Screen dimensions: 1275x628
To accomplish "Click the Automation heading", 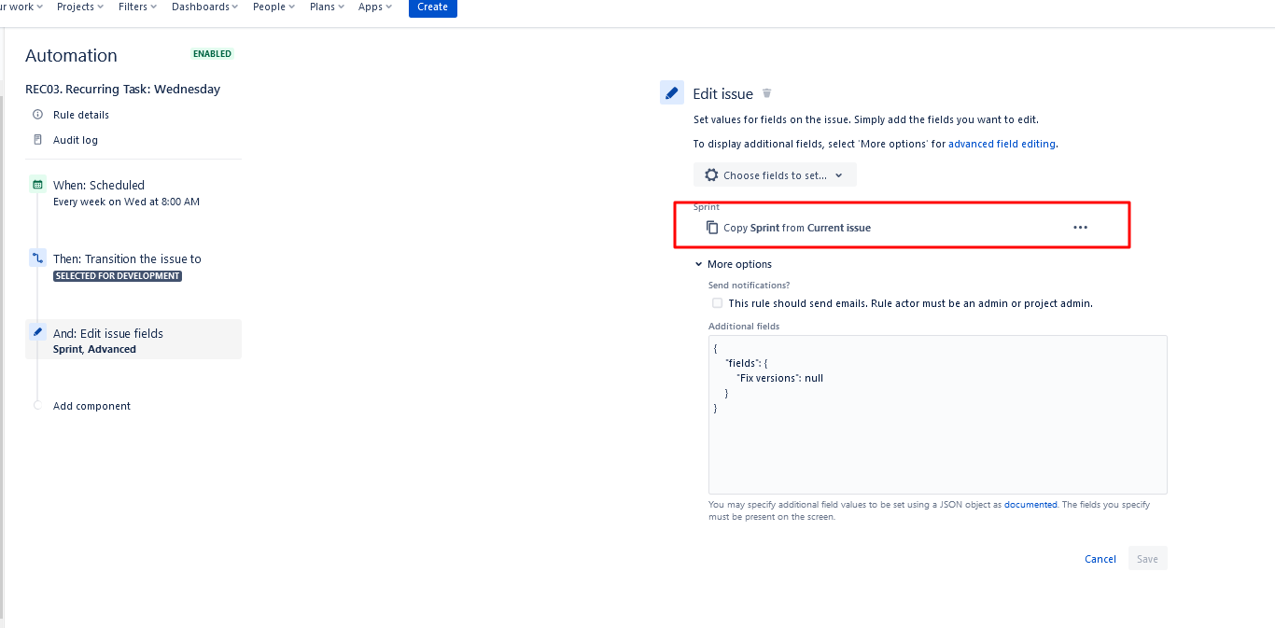I will [x=71, y=56].
